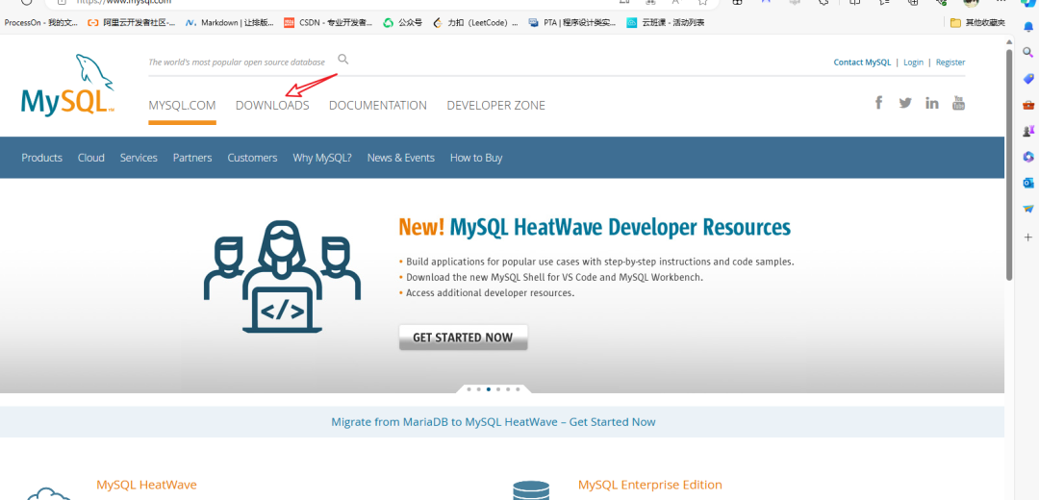The height and width of the screenshot is (500, 1039).
Task: Click the page vertical scrollbar thumb
Action: tap(1009, 164)
